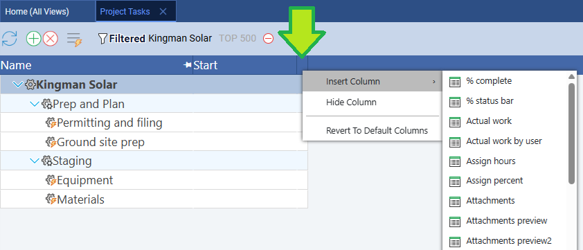Screen dimensions: 583x250
Task: Click column icon next to % status bar
Action: point(455,102)
